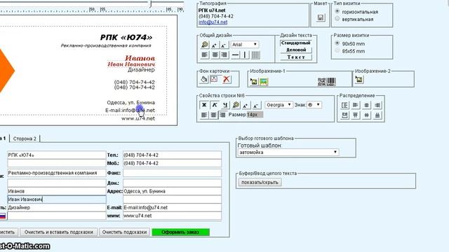Click the floppy disk save icon under Макет
Viewport: 449px width, 252px height.
[x=321, y=17]
